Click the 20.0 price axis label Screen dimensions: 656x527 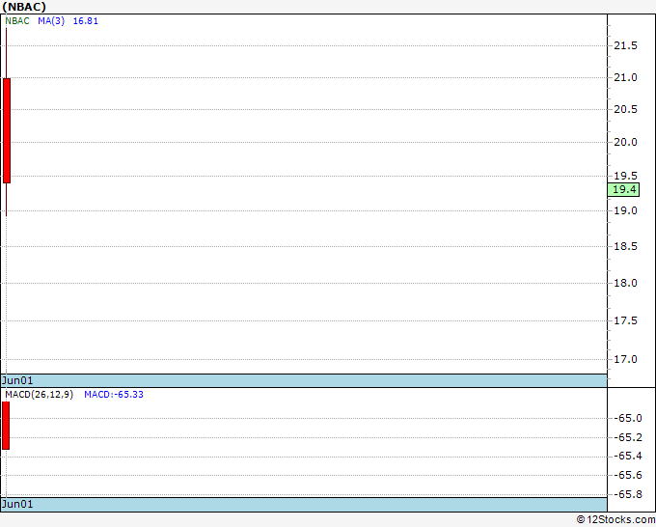625,142
